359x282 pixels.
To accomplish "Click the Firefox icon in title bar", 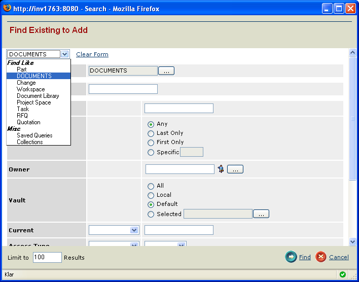I will [x=7, y=9].
